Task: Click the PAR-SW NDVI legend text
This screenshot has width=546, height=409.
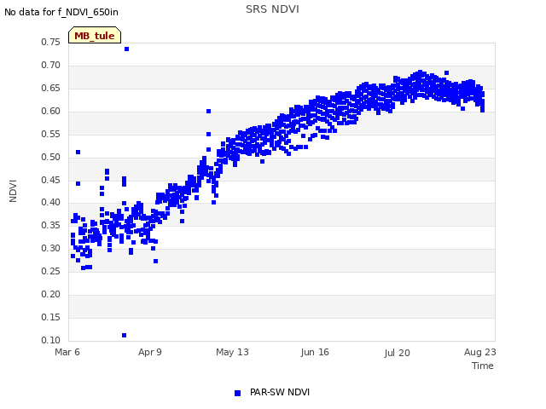Action: pos(280,392)
